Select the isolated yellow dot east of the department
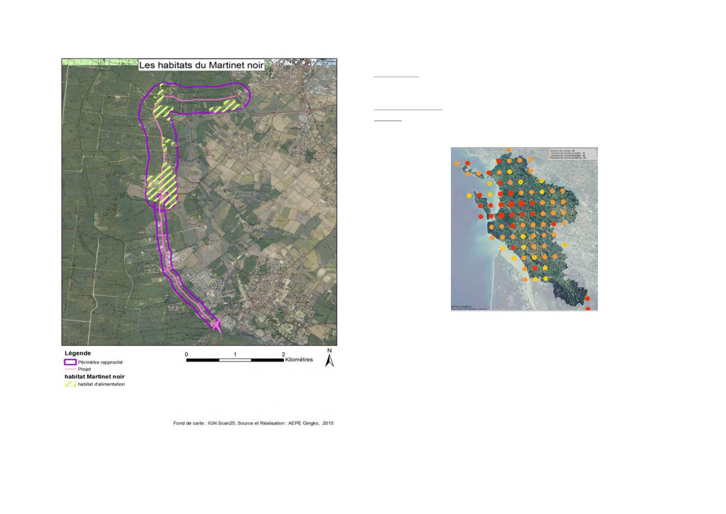726x514 pixels. tap(565, 245)
